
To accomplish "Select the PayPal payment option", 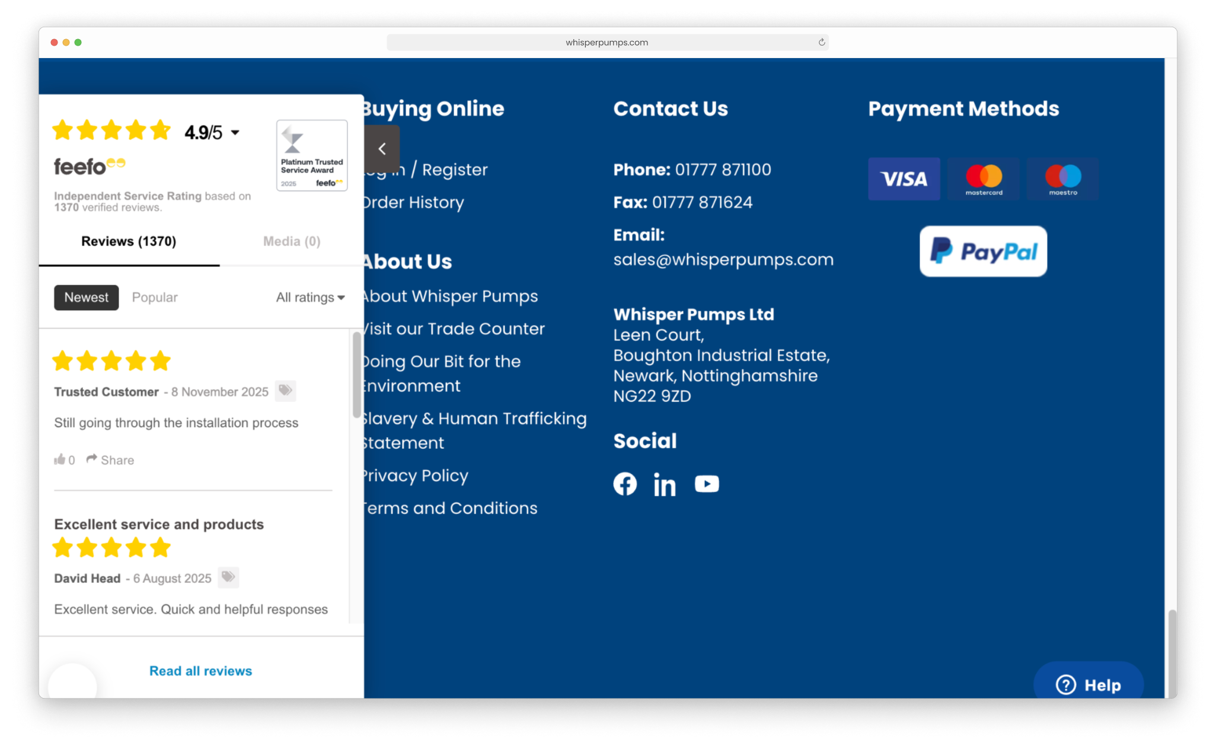I will (x=982, y=251).
